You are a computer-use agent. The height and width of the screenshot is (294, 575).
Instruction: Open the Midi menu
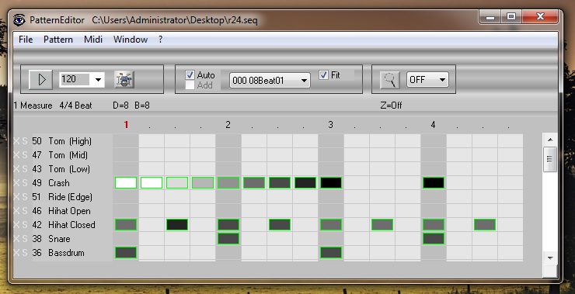click(93, 40)
